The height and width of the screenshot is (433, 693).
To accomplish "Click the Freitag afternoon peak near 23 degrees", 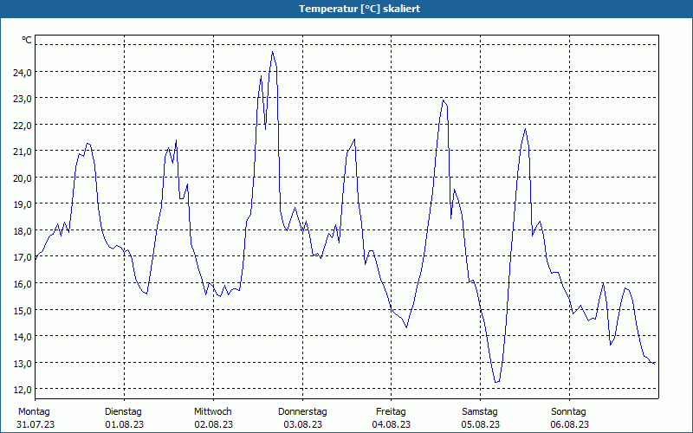I will (x=443, y=100).
